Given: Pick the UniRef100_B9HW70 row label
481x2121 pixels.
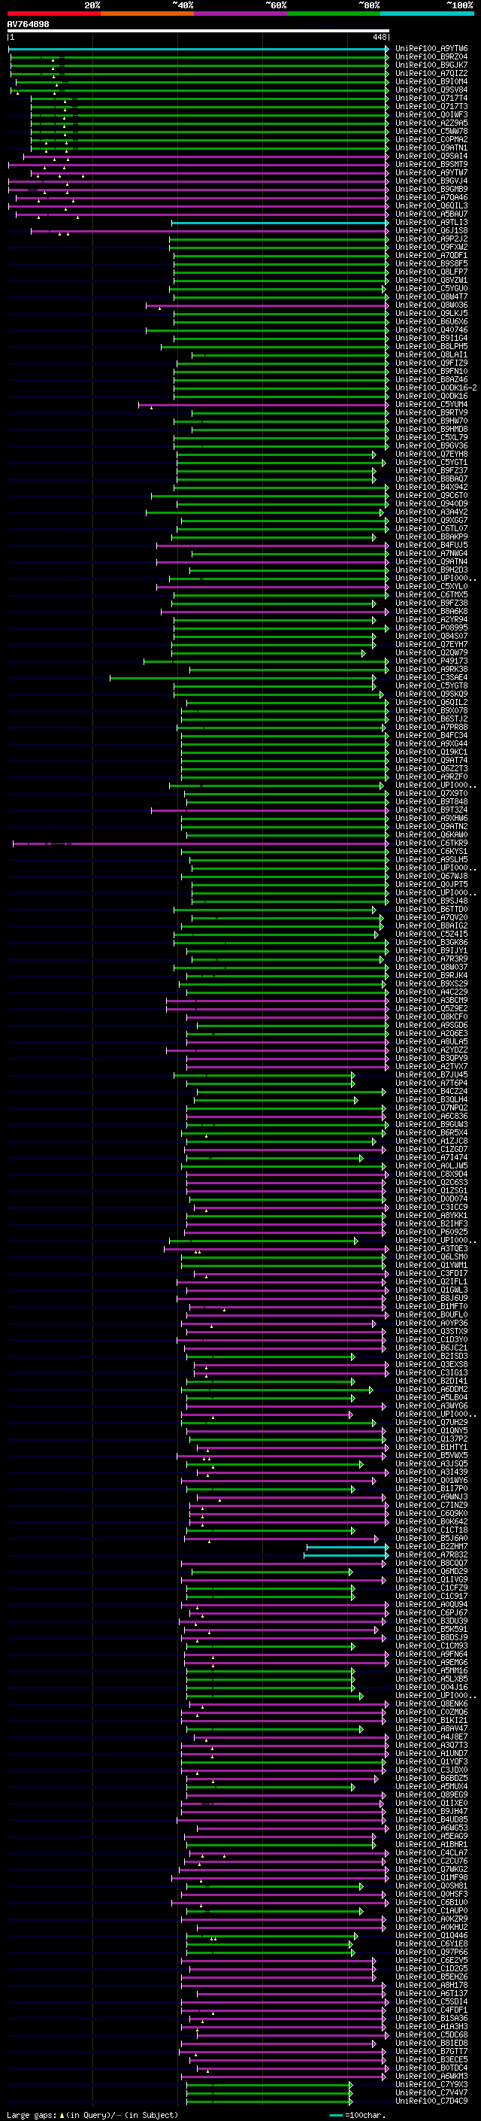Looking at the screenshot, I should point(431,421).
